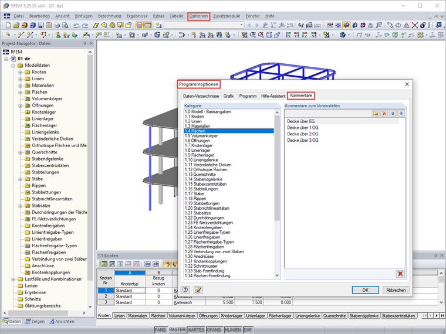
Task: Toggle the Project Navigator panel icon
Action: click(x=140, y=26)
